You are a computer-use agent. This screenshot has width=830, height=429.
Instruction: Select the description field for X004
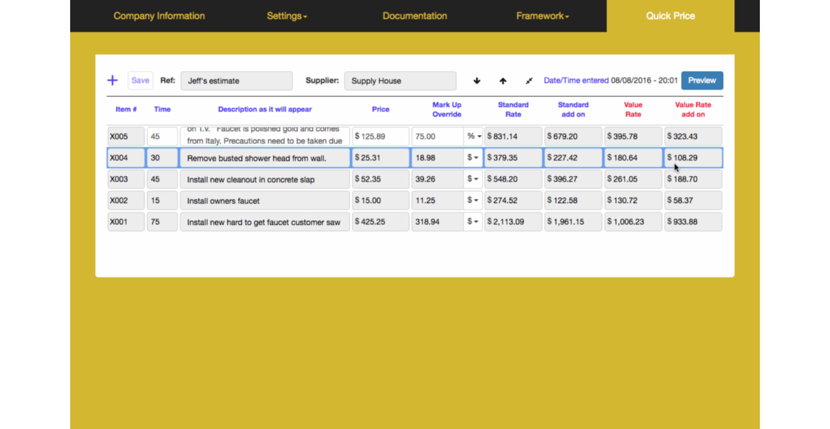264,158
